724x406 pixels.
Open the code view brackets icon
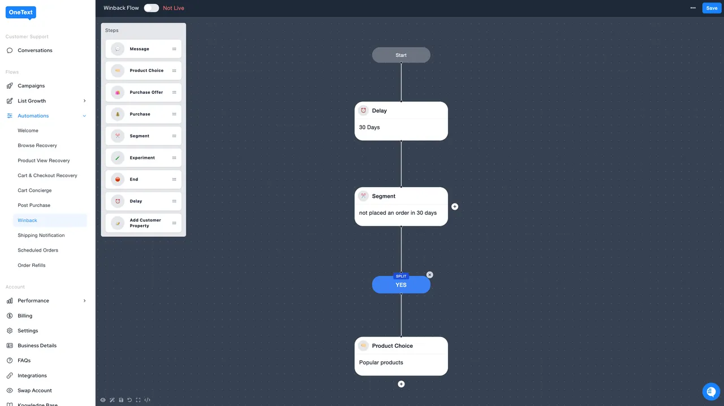pyautogui.click(x=148, y=400)
